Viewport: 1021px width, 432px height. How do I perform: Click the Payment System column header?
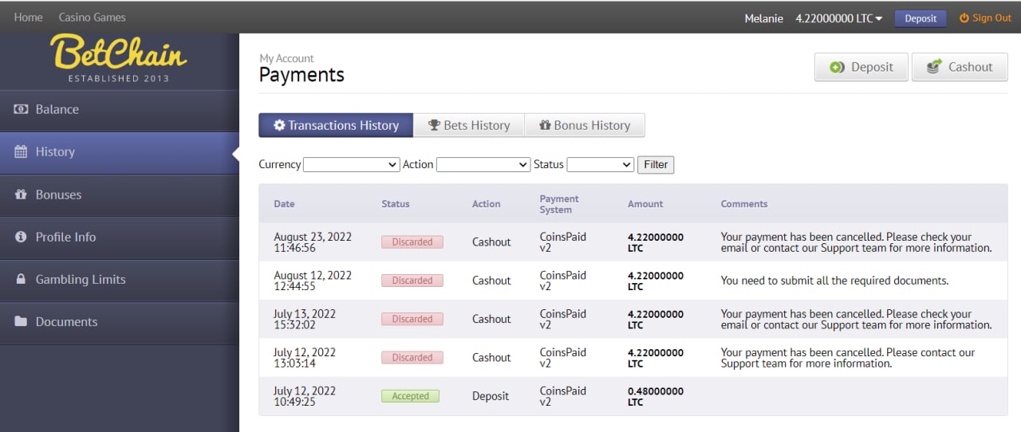pyautogui.click(x=559, y=204)
